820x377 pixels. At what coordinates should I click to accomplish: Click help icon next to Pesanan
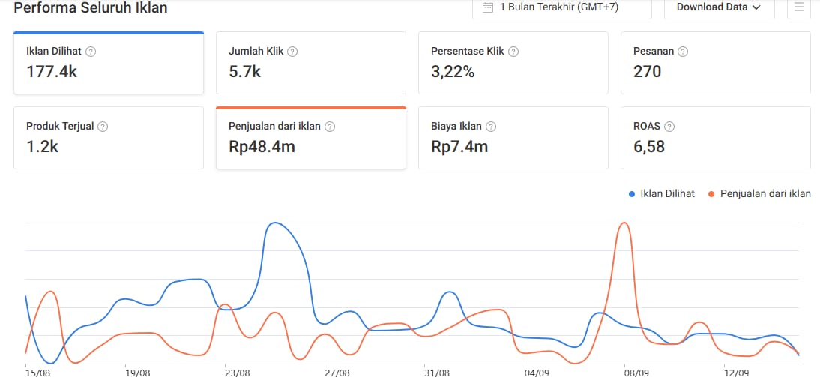coord(683,52)
